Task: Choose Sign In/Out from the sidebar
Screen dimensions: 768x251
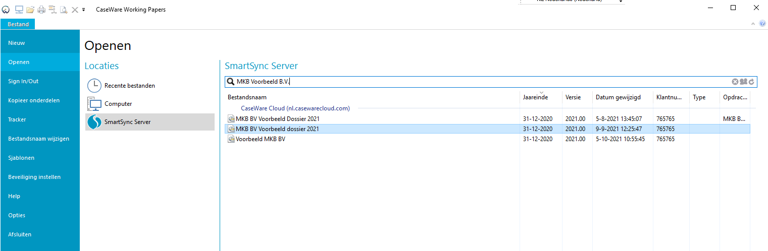Action: pyautogui.click(x=40, y=81)
